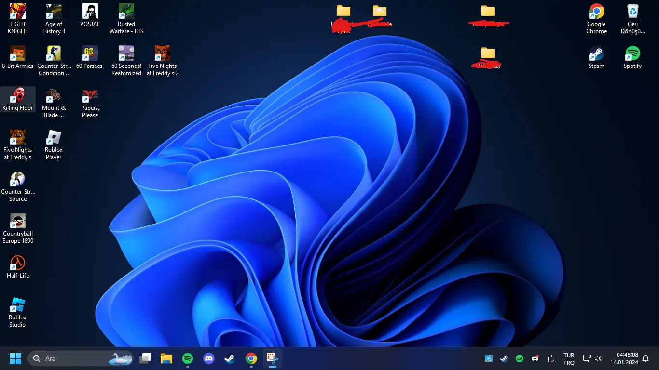Open the Windows Start menu
The width and height of the screenshot is (659, 370).
click(x=15, y=358)
